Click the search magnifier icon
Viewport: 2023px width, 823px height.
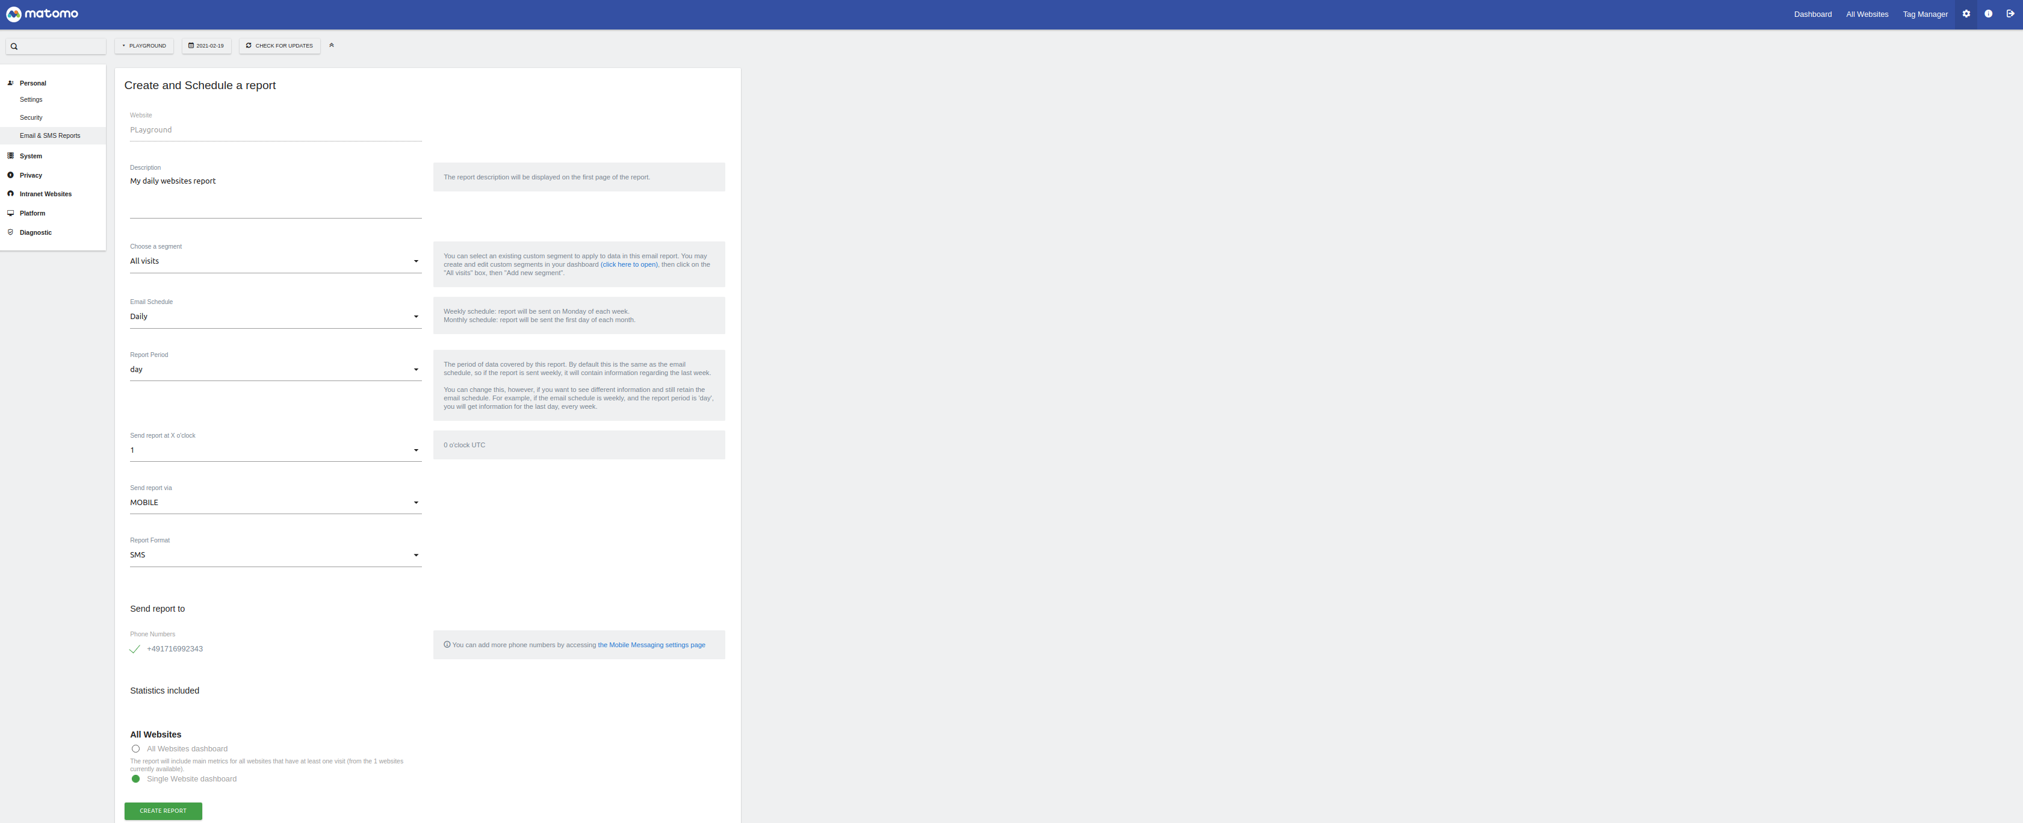(x=14, y=46)
